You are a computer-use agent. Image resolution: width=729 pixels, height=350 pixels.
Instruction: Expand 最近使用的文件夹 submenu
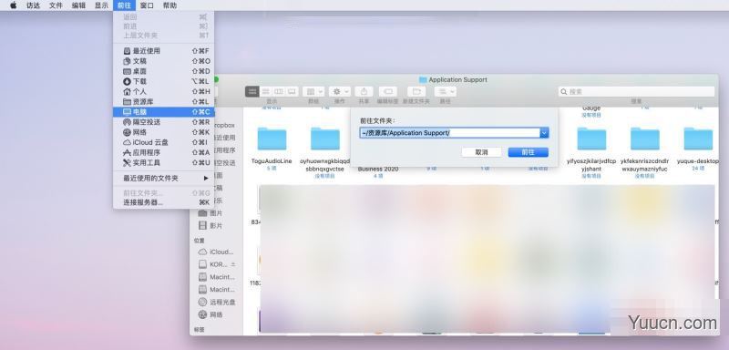[164, 179]
